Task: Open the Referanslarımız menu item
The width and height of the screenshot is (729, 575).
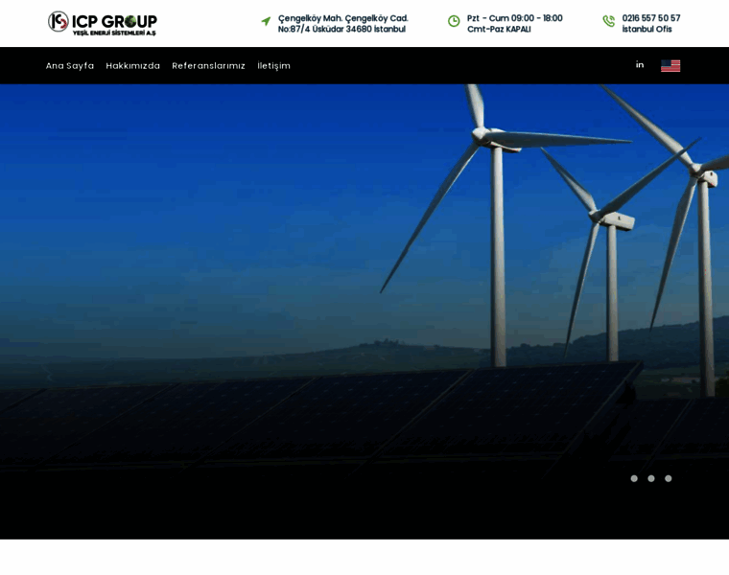Action: coord(208,66)
